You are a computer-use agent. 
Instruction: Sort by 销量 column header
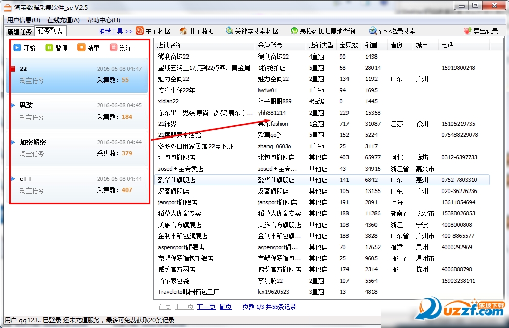click(374, 45)
